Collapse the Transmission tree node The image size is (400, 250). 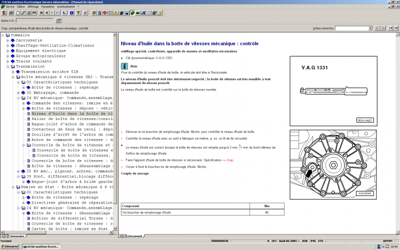pyautogui.click(x=7, y=66)
